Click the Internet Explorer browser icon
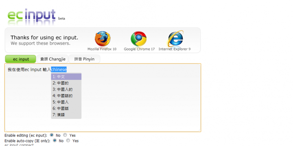The height and width of the screenshot is (146, 293). [175, 39]
